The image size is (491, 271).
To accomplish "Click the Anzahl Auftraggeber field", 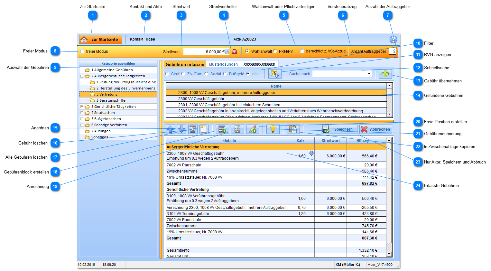I will pos(393,51).
